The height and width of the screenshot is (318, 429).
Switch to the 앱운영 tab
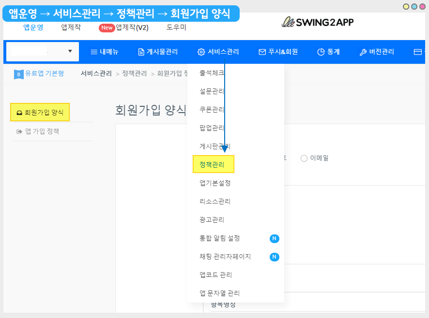coord(33,28)
